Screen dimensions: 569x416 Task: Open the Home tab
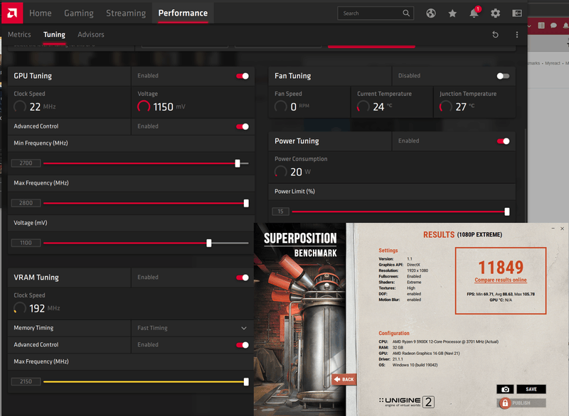point(41,13)
